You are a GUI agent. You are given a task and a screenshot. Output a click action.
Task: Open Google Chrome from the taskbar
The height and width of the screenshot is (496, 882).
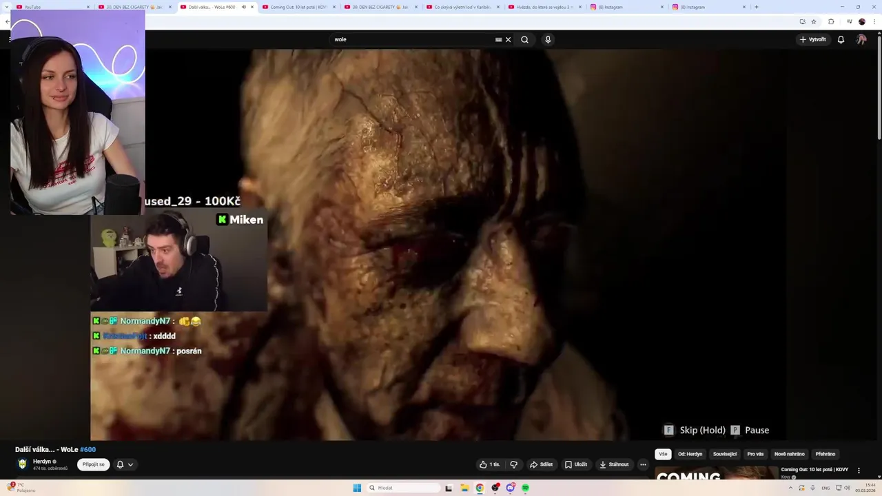(x=480, y=488)
